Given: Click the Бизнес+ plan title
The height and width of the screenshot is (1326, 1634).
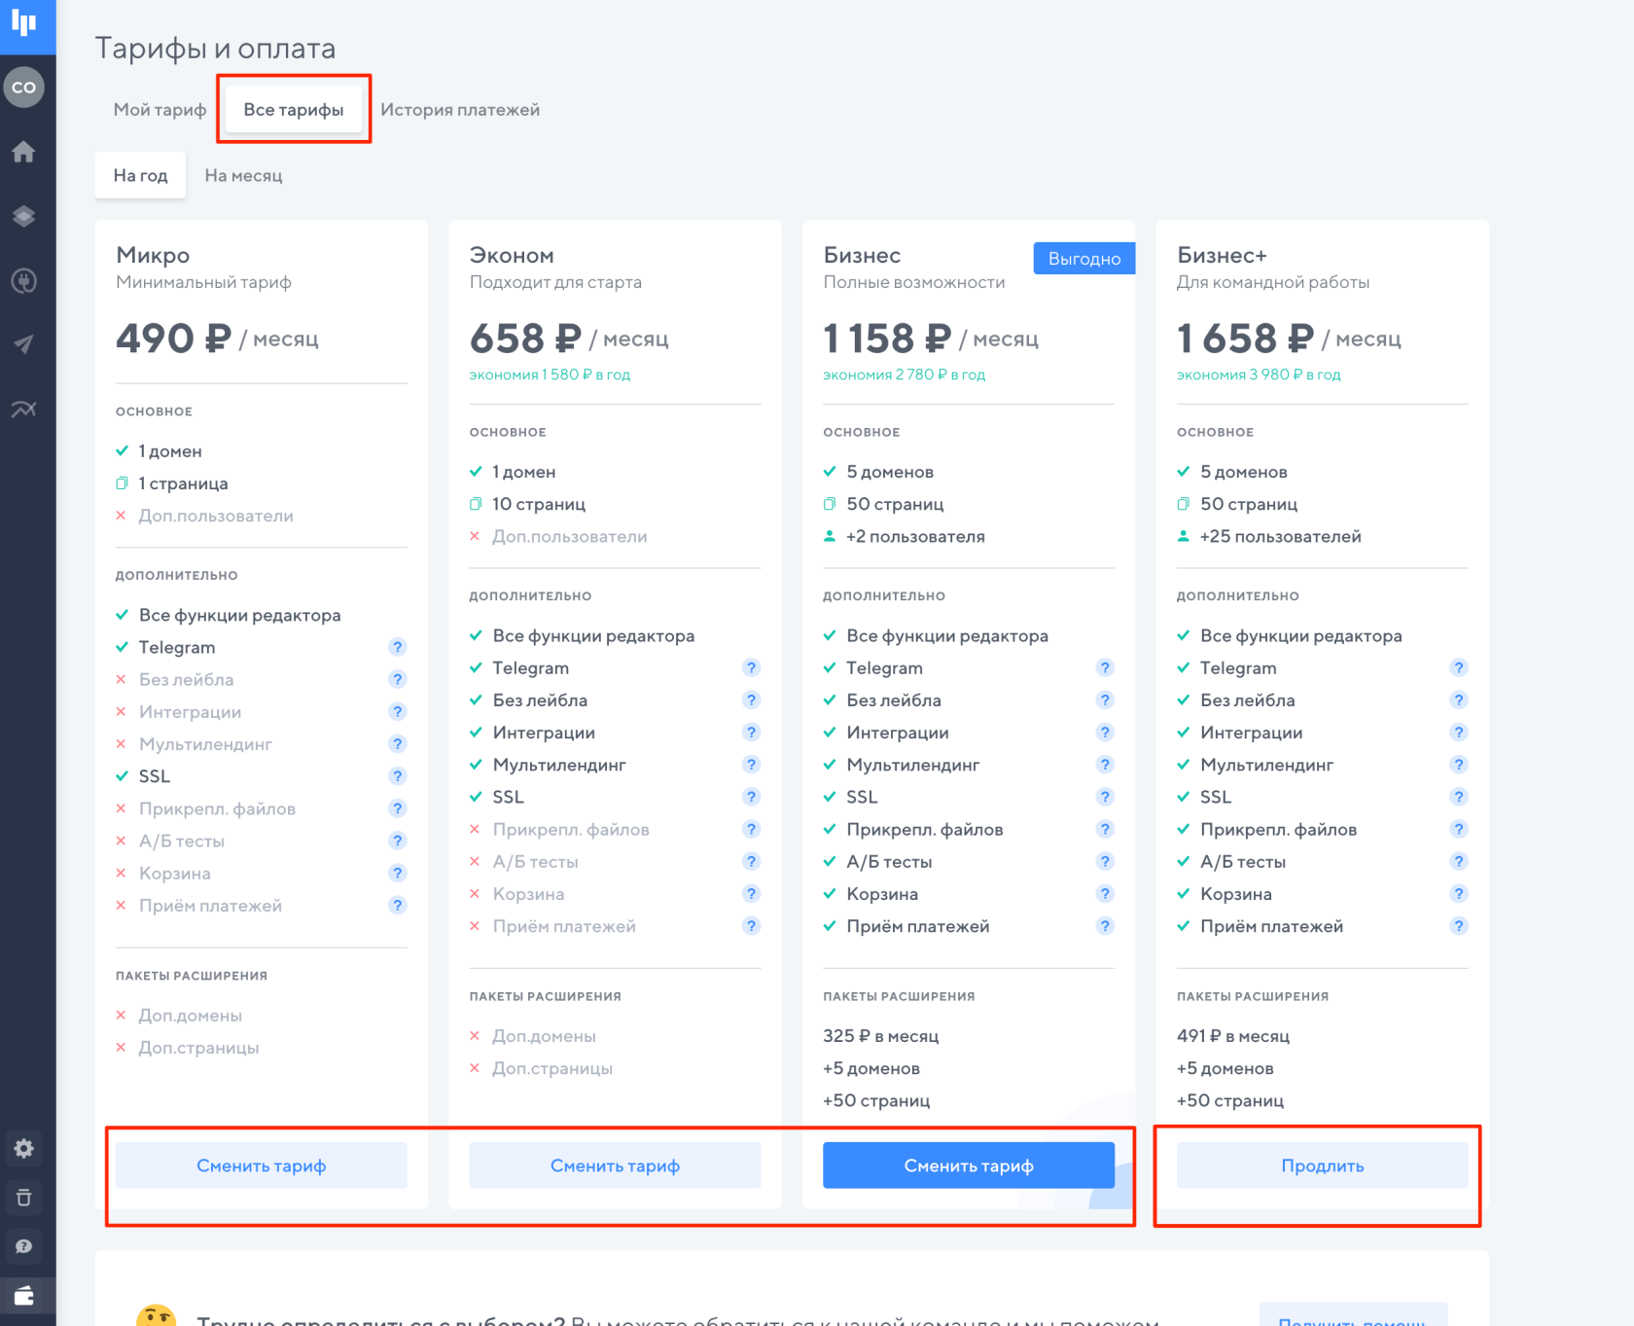Looking at the screenshot, I should [x=1222, y=255].
